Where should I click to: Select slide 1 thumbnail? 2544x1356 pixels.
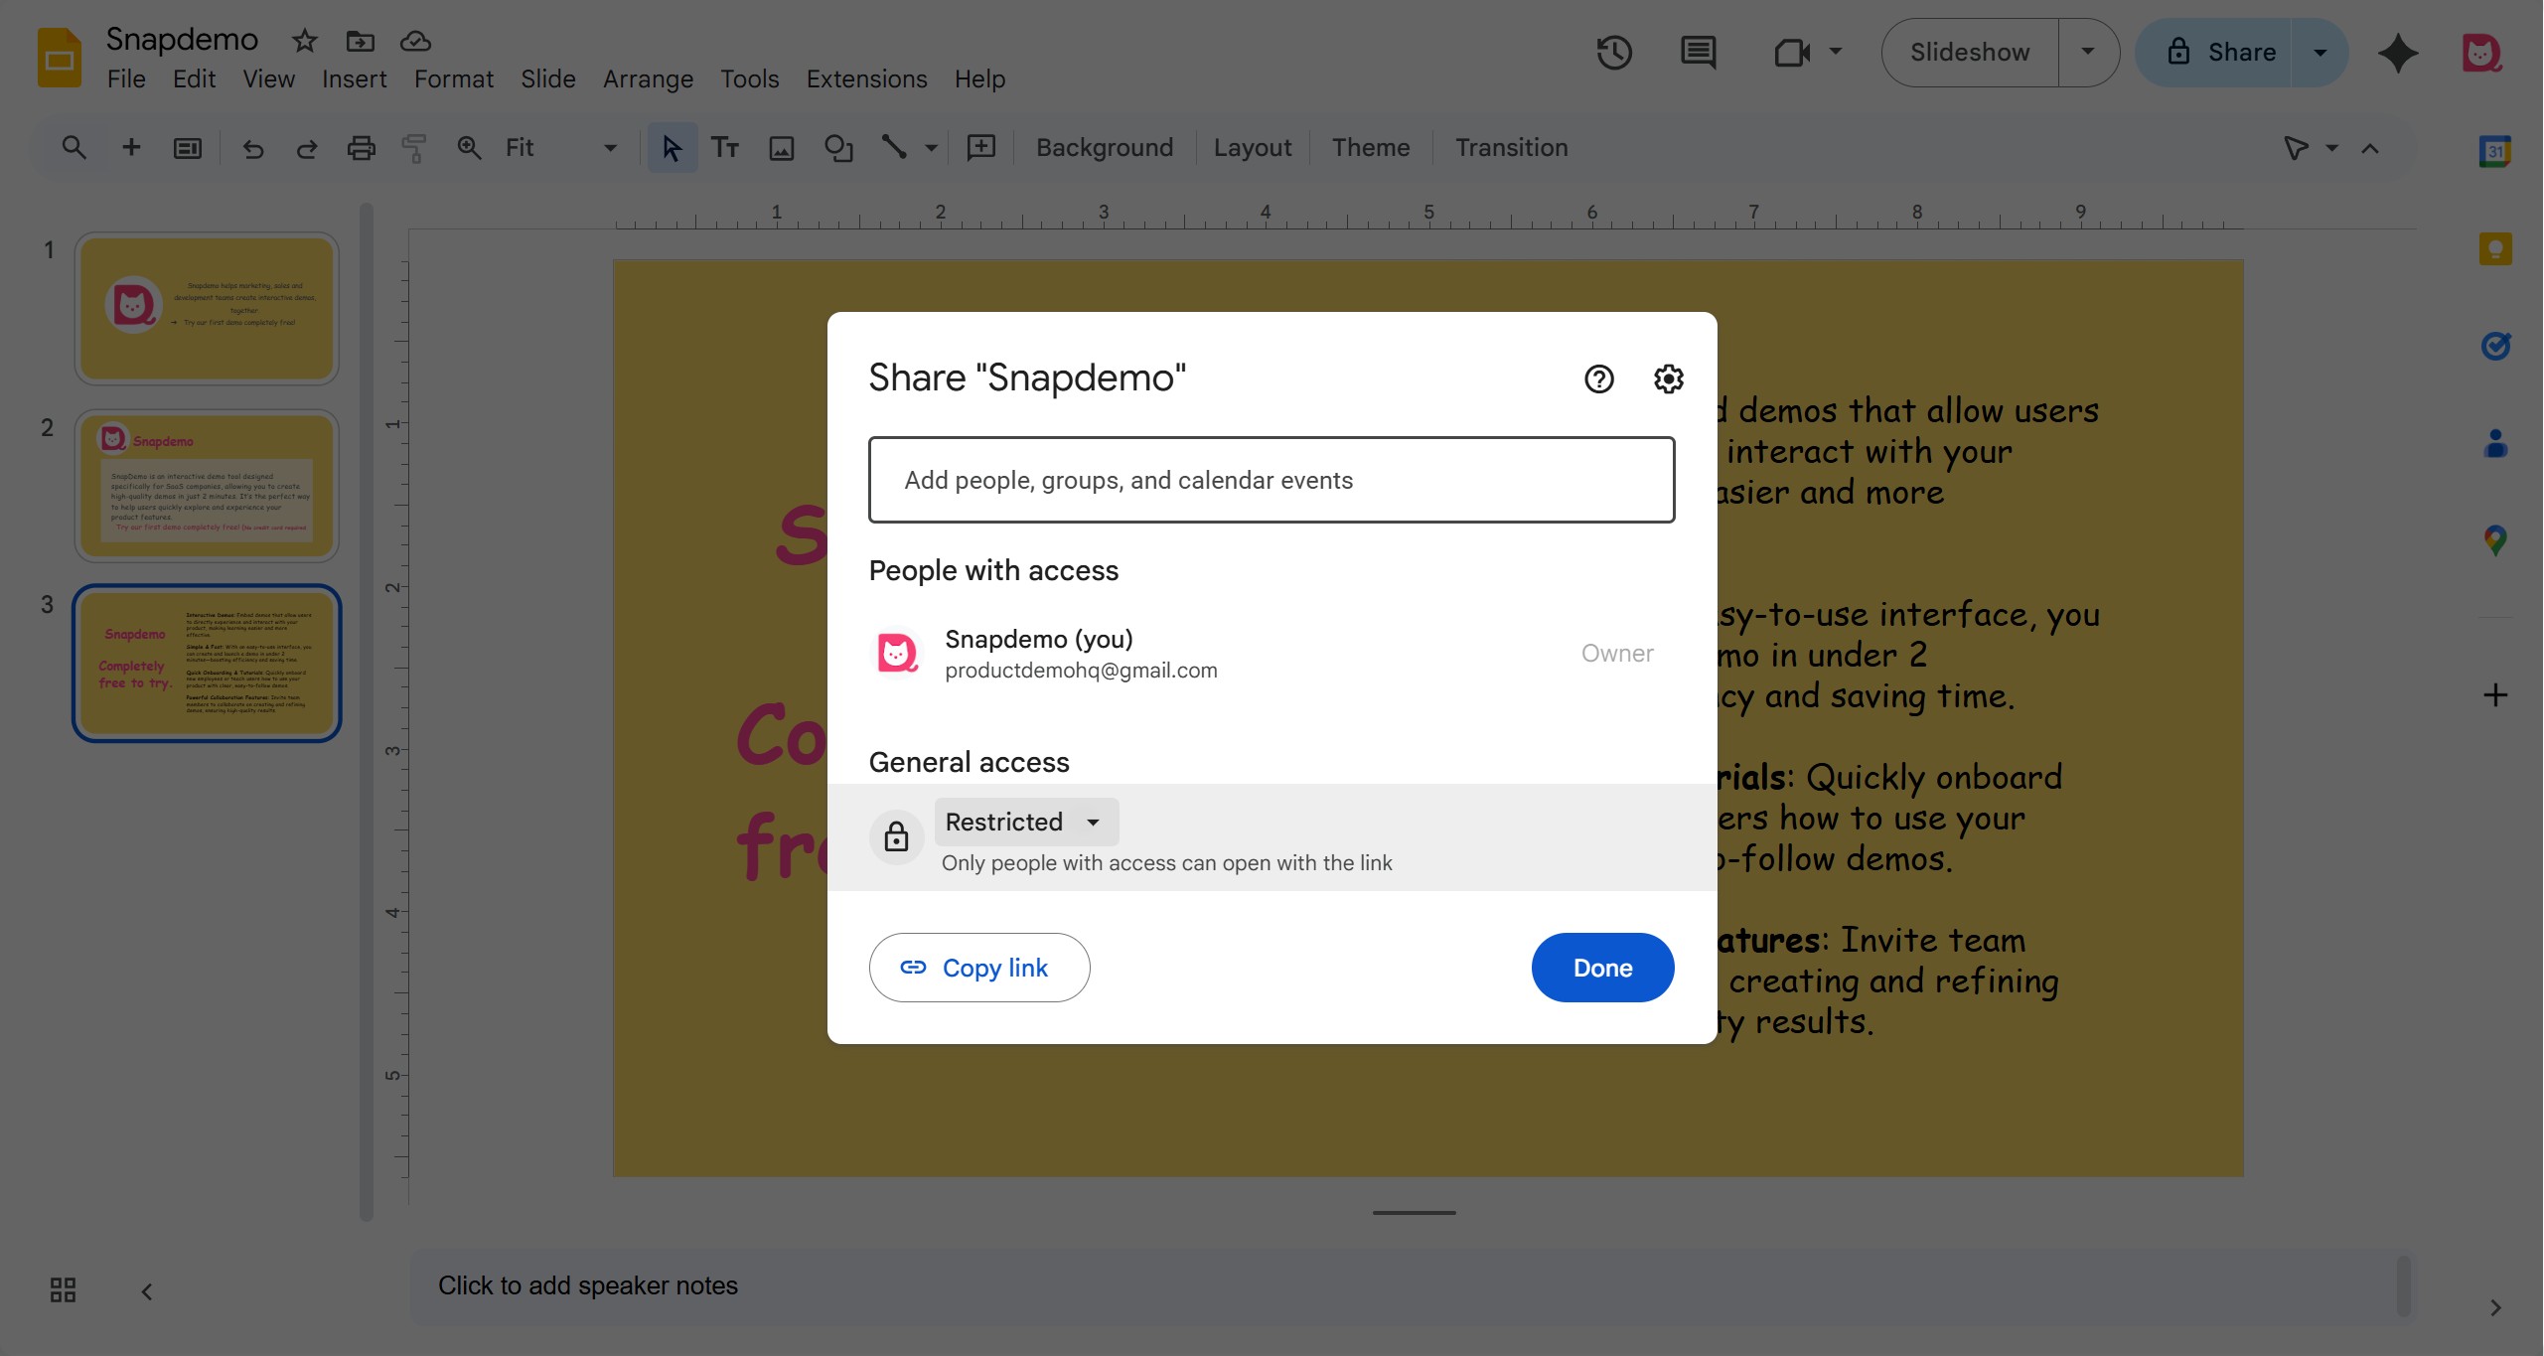tap(207, 308)
